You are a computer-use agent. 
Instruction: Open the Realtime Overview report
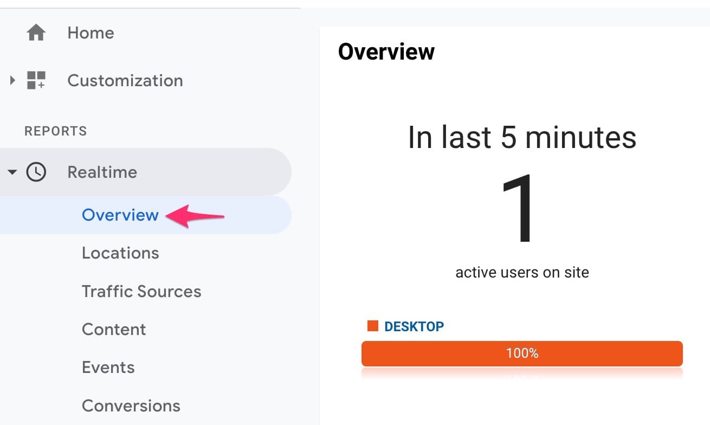[x=120, y=215]
